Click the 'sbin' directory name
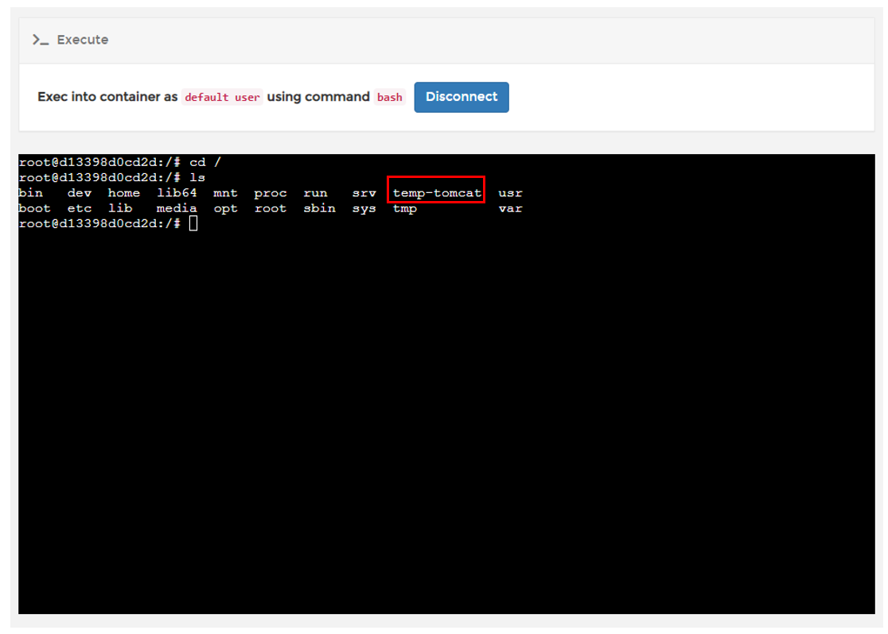Viewport: 888px width, 634px height. tap(319, 208)
